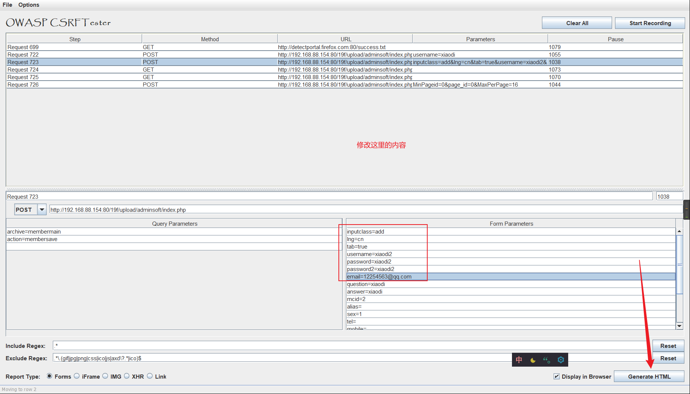Screen dimensions: 690x394
Task: Select the Forms report type
Action: 49,376
